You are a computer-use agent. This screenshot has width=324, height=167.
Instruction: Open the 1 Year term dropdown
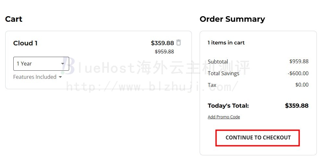pos(41,64)
